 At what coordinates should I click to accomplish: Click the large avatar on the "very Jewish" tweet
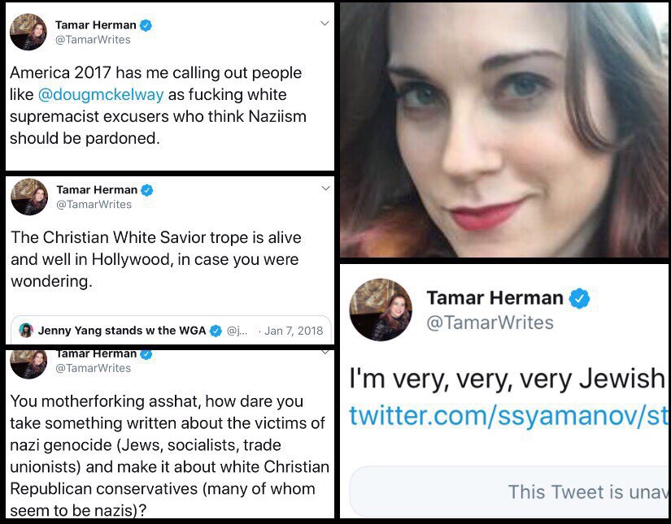click(x=381, y=310)
